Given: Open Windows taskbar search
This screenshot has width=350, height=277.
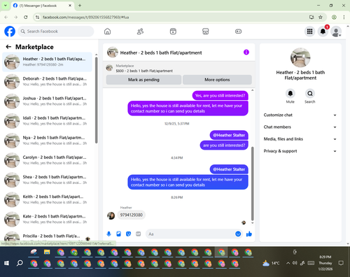Looking at the screenshot, I should pyautogui.click(x=20, y=263).
